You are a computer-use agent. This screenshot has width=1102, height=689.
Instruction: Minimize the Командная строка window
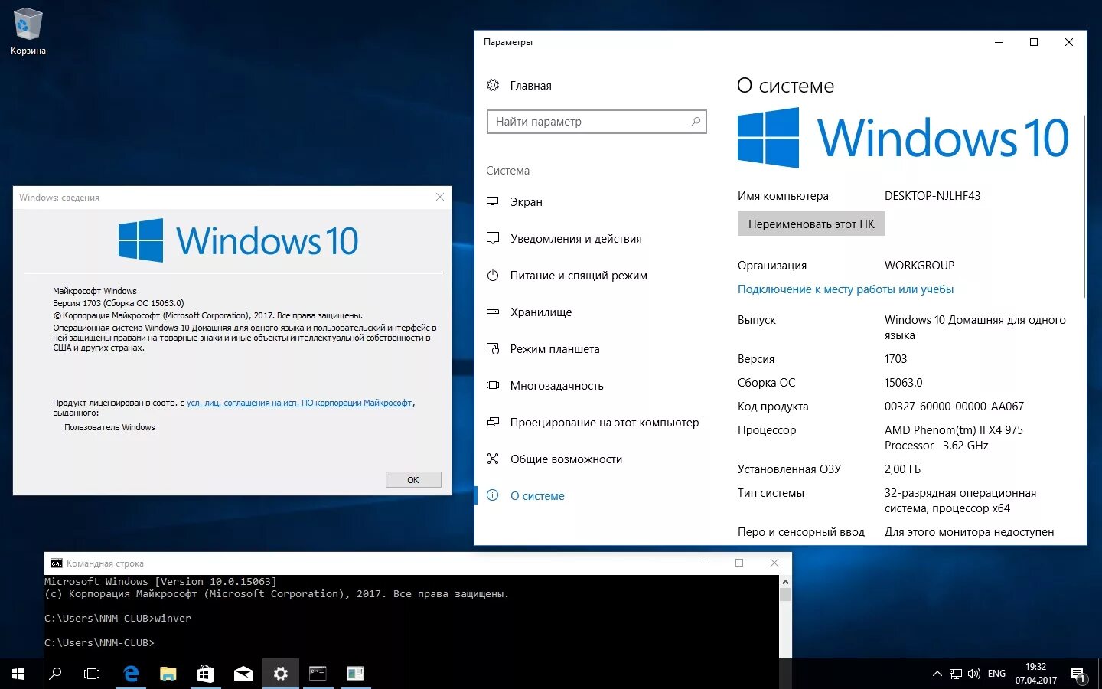click(x=705, y=563)
